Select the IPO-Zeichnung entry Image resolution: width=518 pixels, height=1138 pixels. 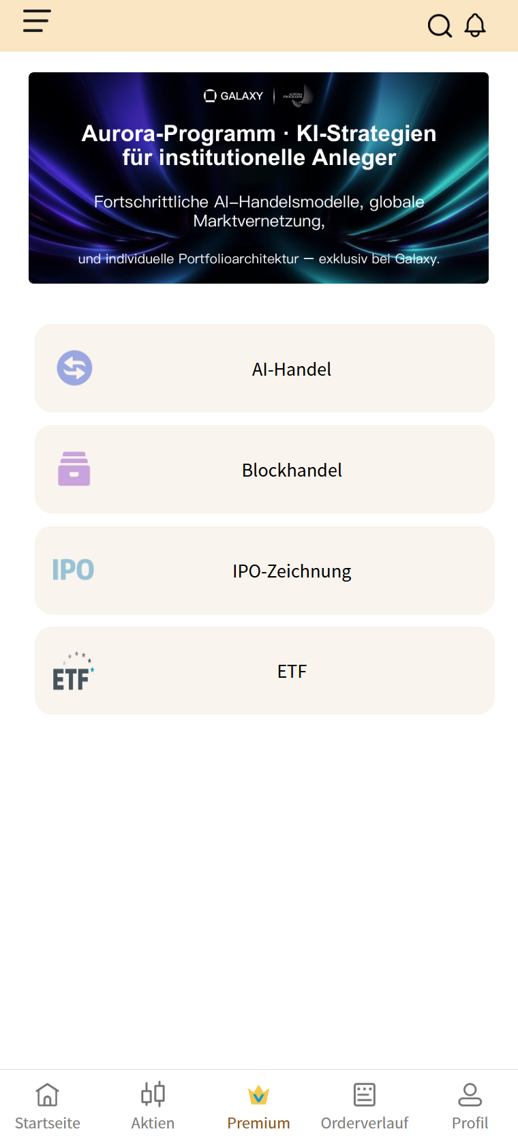[x=292, y=571]
